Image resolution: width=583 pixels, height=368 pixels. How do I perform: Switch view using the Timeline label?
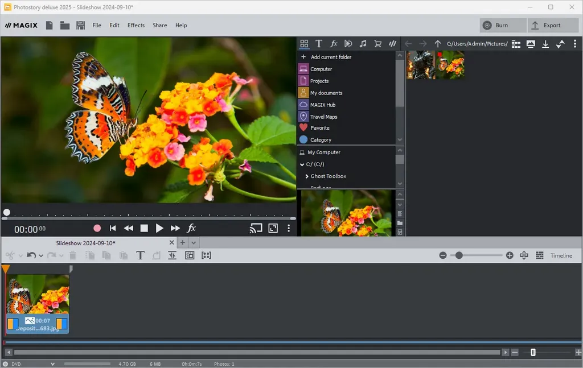pos(561,255)
